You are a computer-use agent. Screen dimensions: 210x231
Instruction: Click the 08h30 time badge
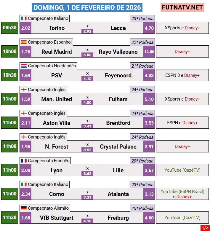pyautogui.click(x=10, y=28)
